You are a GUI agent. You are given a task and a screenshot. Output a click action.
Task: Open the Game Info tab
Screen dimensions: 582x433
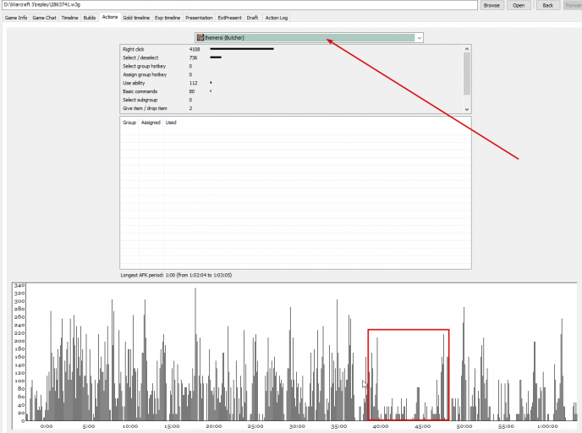click(x=16, y=18)
